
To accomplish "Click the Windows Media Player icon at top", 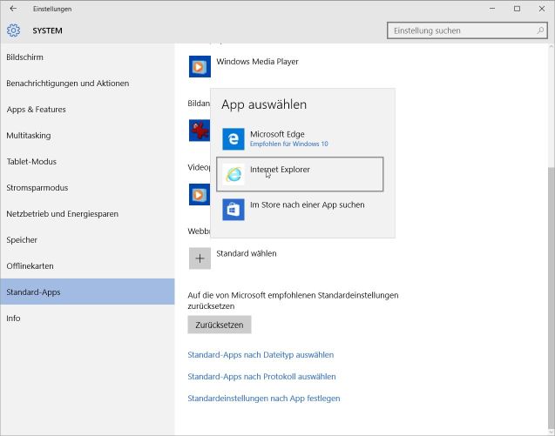I will pyautogui.click(x=200, y=66).
